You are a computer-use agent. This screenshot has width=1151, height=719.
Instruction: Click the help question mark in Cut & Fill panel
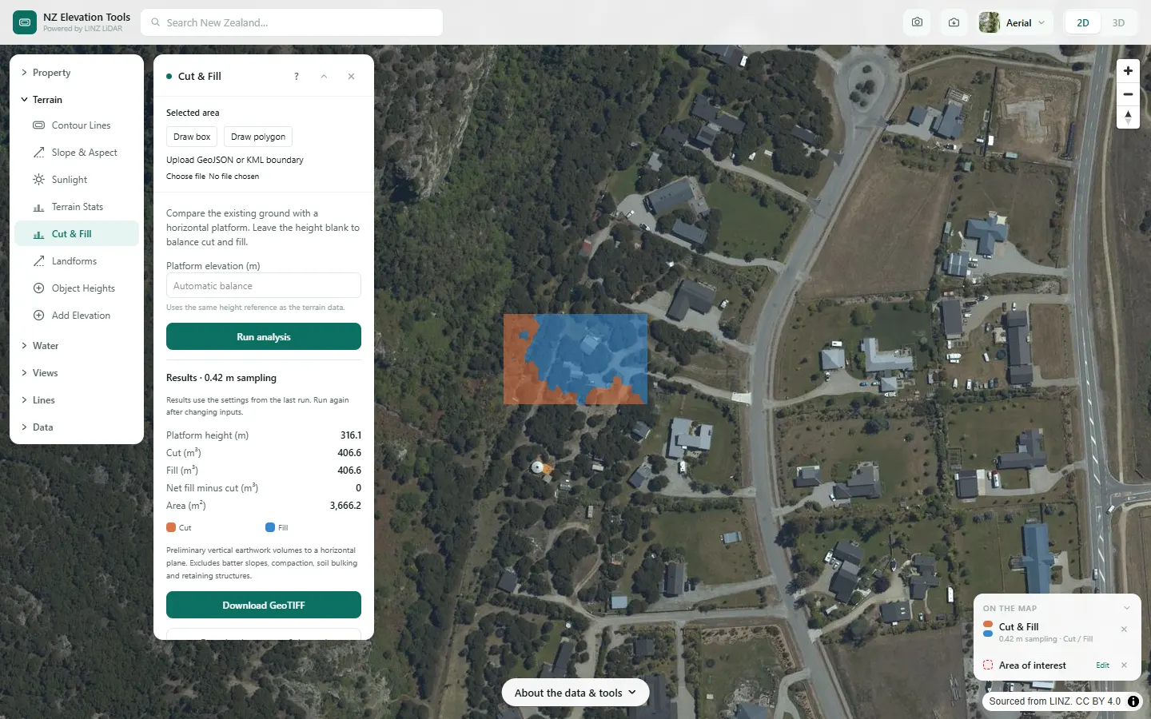click(297, 77)
